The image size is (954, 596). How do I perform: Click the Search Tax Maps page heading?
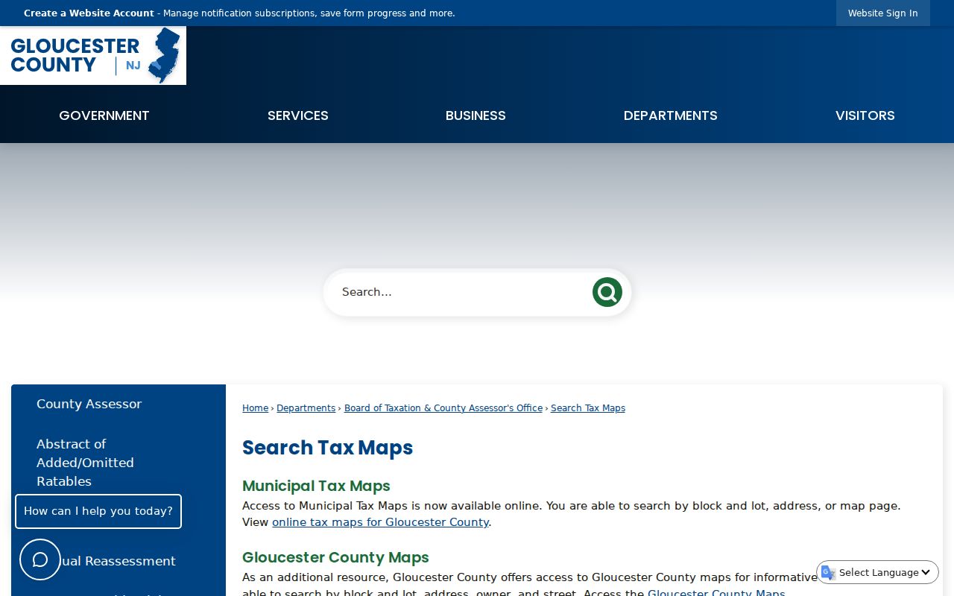[328, 448]
